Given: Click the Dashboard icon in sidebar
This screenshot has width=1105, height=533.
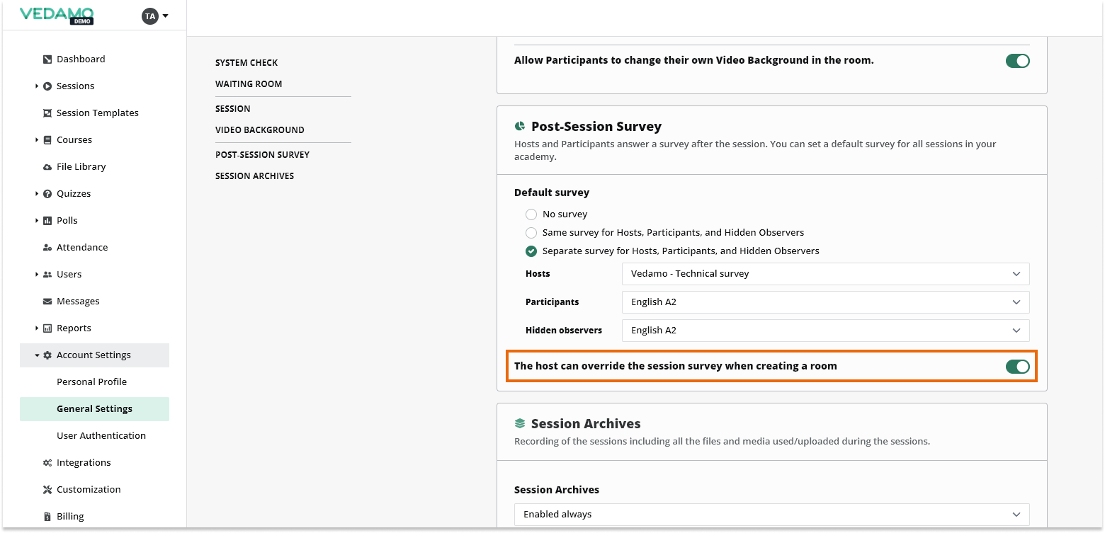Looking at the screenshot, I should point(47,59).
